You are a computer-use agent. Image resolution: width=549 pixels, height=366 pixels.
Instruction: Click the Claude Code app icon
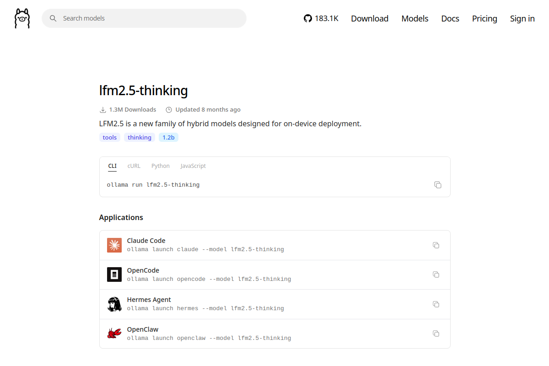(114, 245)
